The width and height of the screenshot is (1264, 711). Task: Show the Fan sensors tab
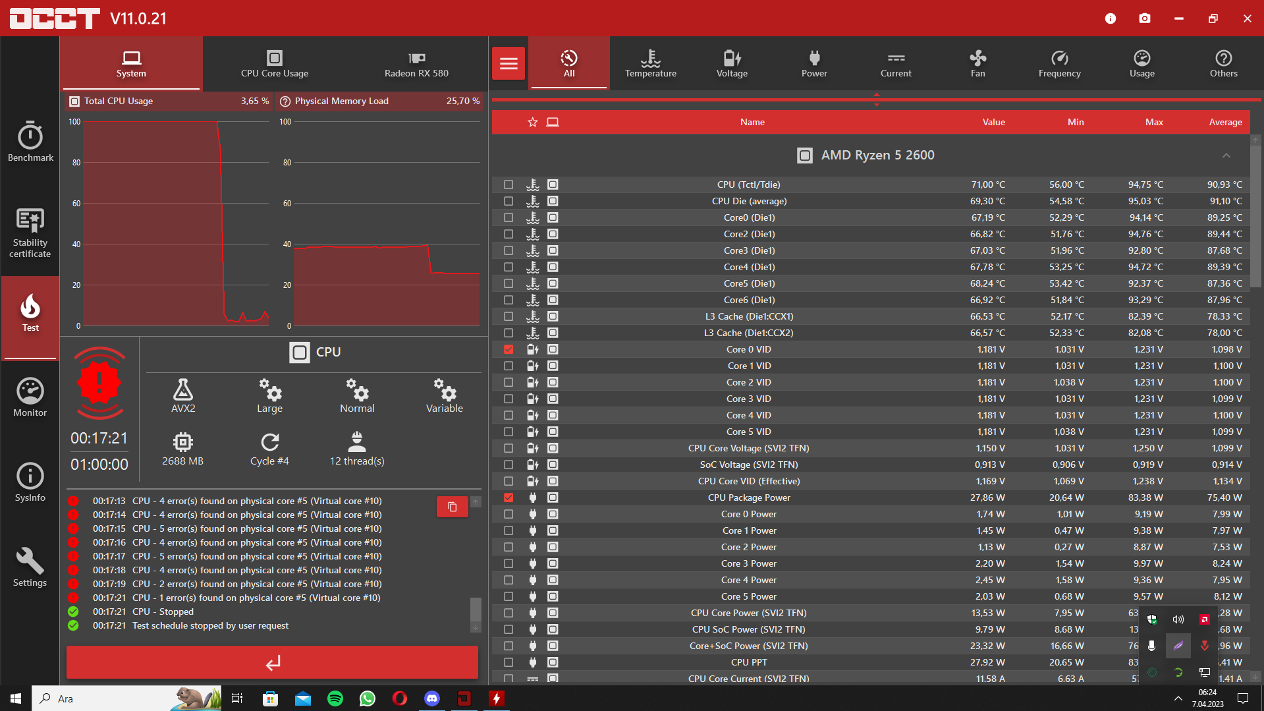(x=978, y=63)
